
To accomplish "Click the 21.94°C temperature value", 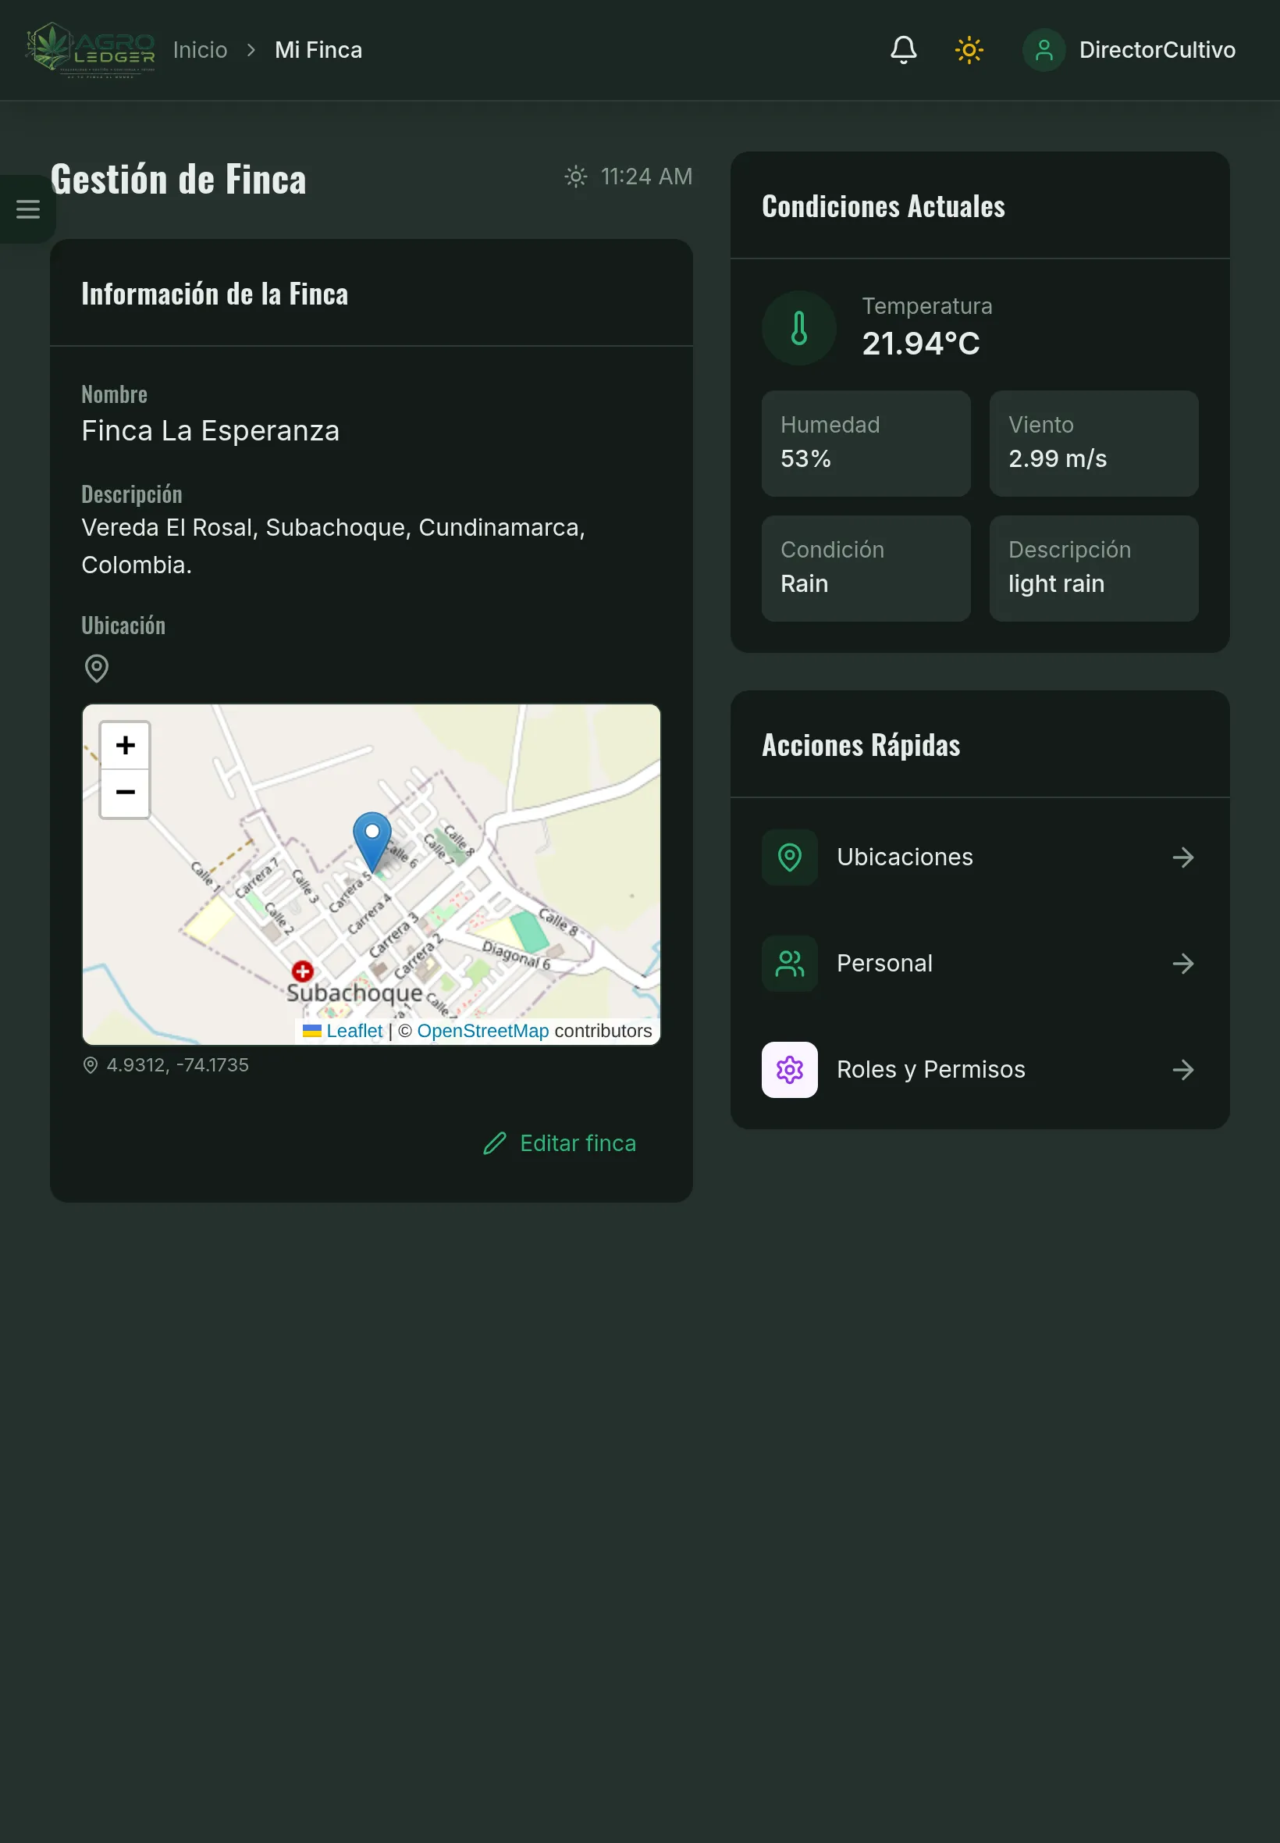I will 921,344.
